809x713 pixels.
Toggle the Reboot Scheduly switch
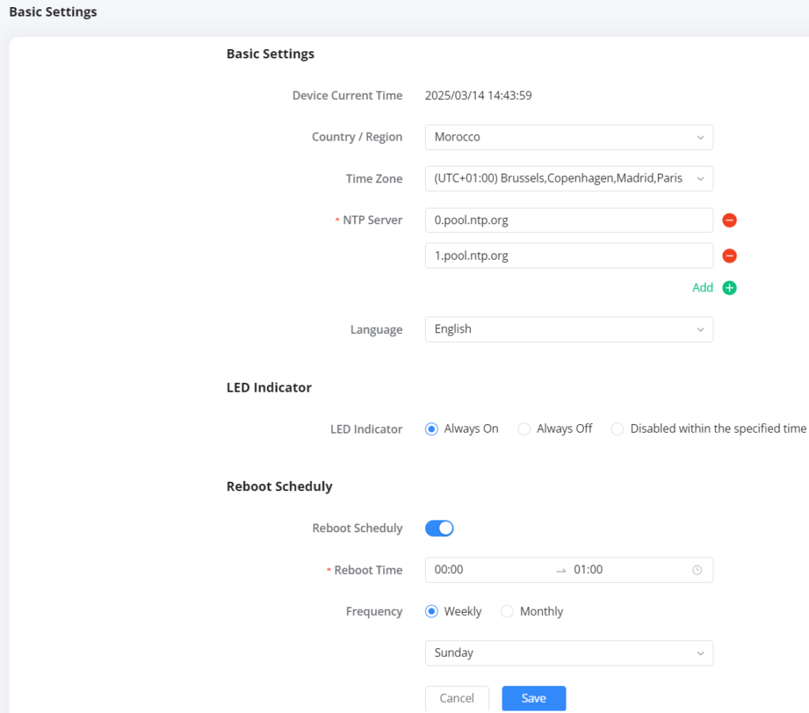pos(439,528)
